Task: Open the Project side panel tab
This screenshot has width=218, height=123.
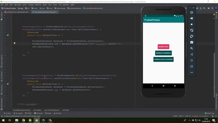Action: [x=1, y=16]
